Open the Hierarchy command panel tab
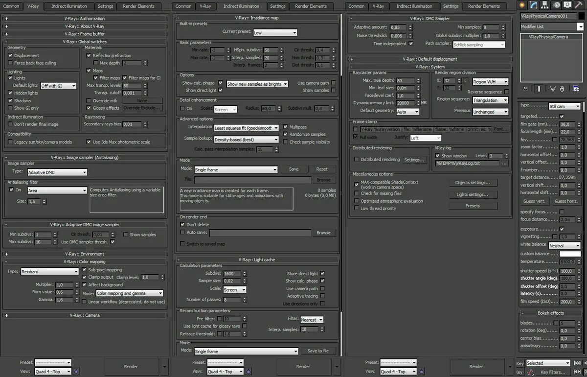Screen dimensions: 587x377 pos(546,5)
